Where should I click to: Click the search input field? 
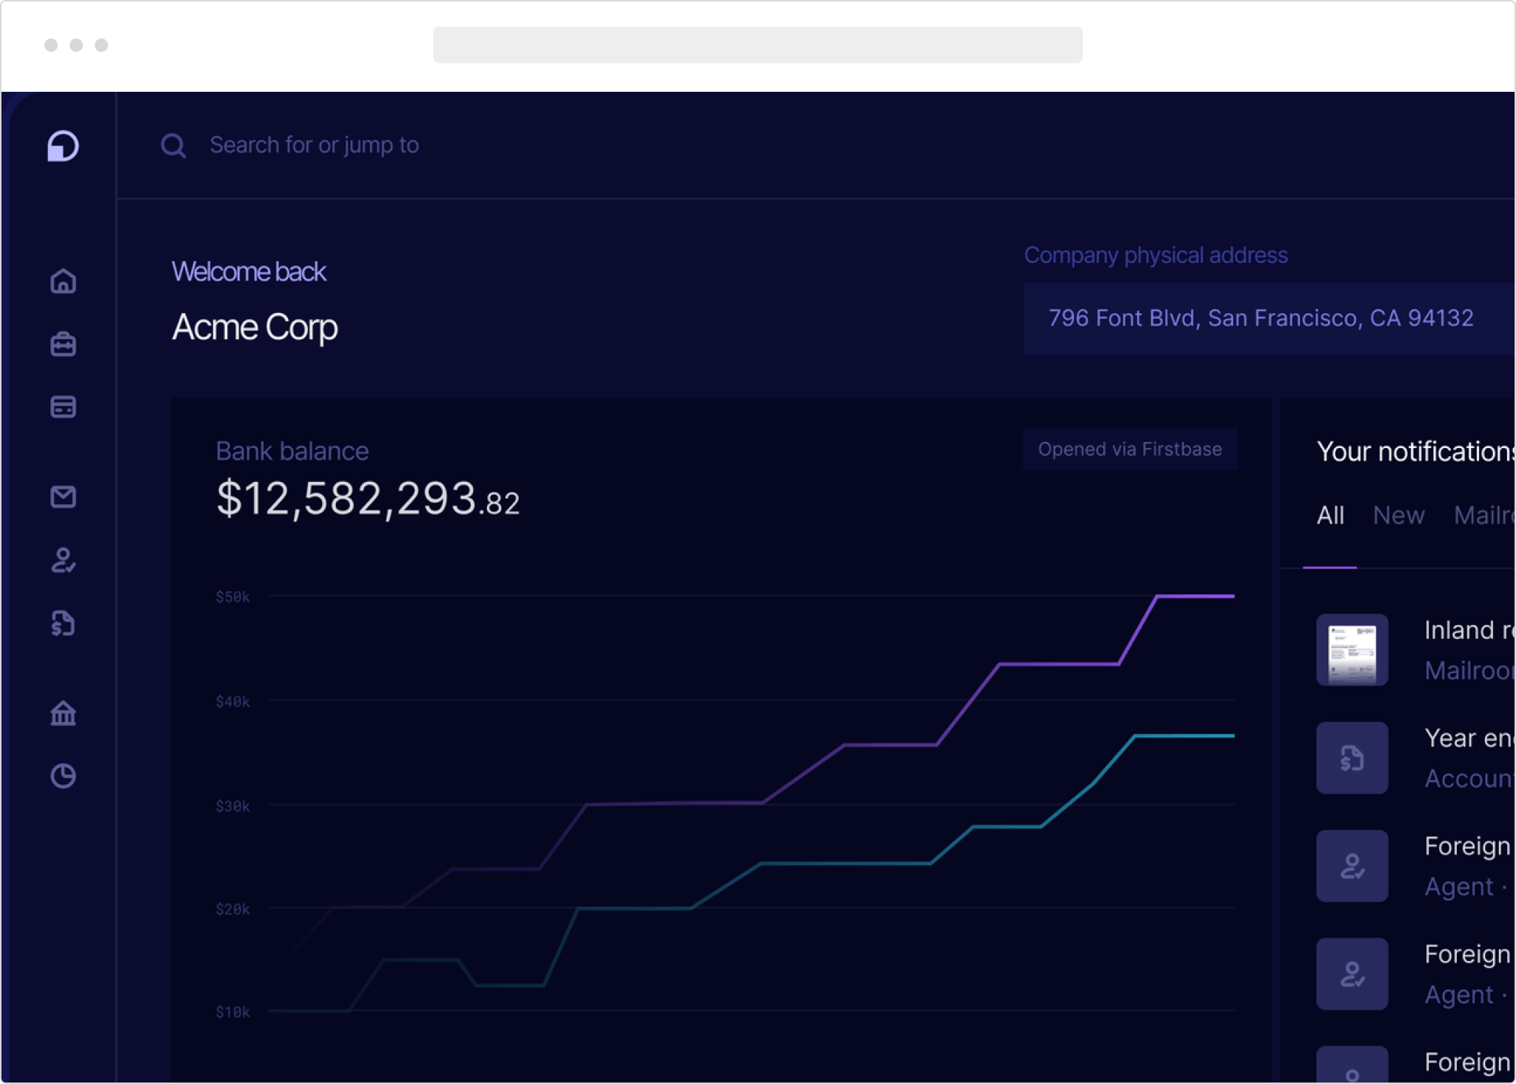point(315,145)
